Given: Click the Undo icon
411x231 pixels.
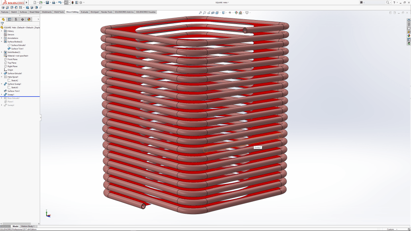Looking at the screenshot, I should pyautogui.click(x=59, y=2).
